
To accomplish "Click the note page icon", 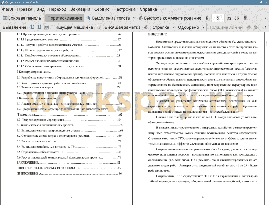I will (99, 27).
